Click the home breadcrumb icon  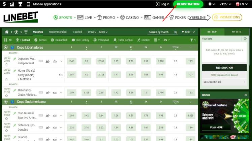(x=7, y=32)
